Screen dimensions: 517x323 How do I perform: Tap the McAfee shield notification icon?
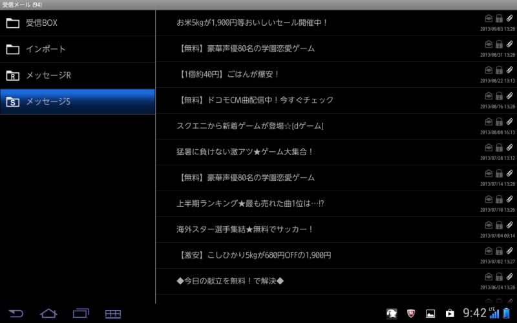click(411, 313)
